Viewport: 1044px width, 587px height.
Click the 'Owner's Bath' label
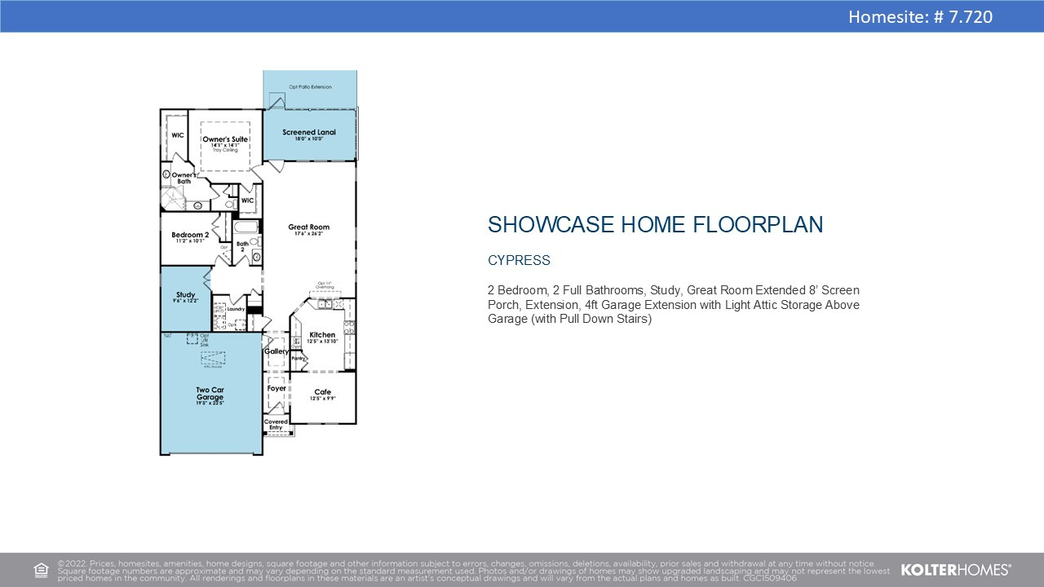pyautogui.click(x=184, y=178)
